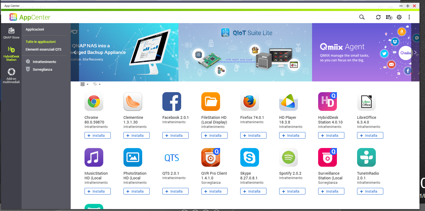Install TuneInRadio
Viewport: 425px width, 211px height.
click(x=370, y=191)
